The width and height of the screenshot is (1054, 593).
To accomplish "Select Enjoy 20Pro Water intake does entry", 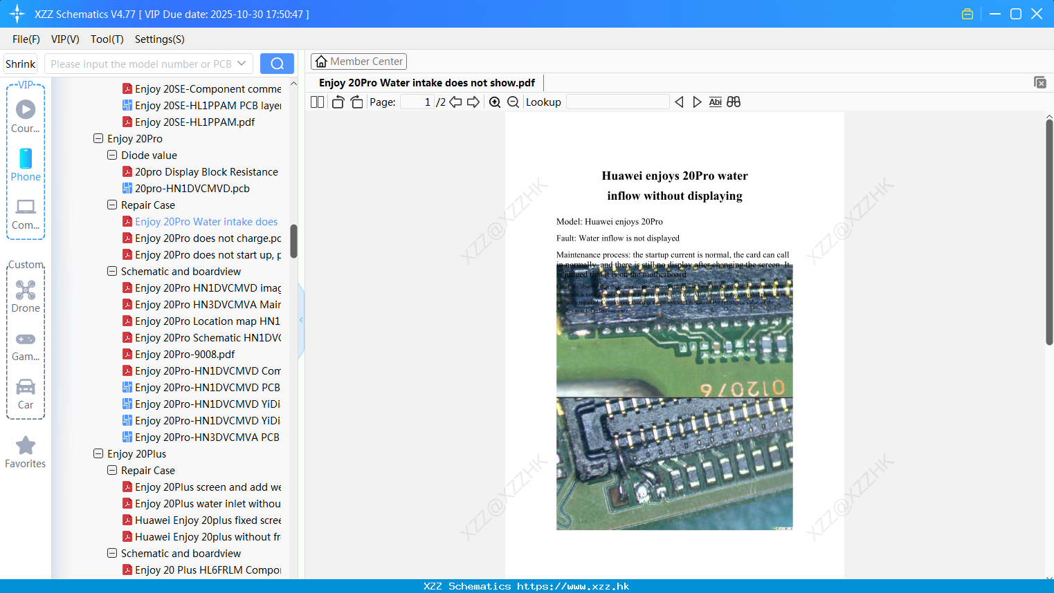I will (x=206, y=221).
